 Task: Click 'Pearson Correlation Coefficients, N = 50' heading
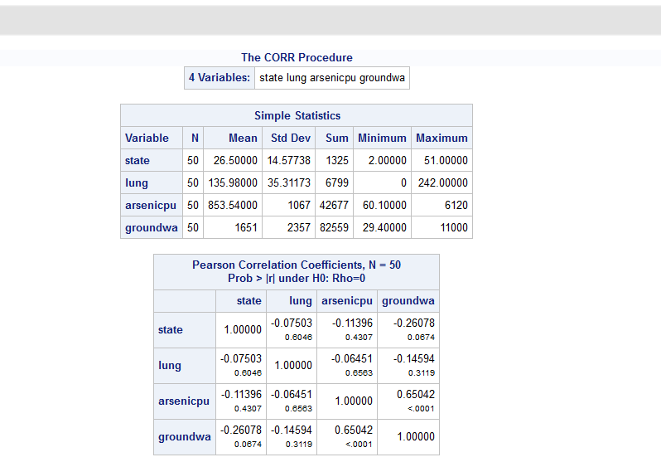point(297,265)
